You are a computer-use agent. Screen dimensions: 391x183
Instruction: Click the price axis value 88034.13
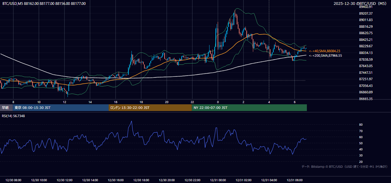pyautogui.click(x=366, y=53)
